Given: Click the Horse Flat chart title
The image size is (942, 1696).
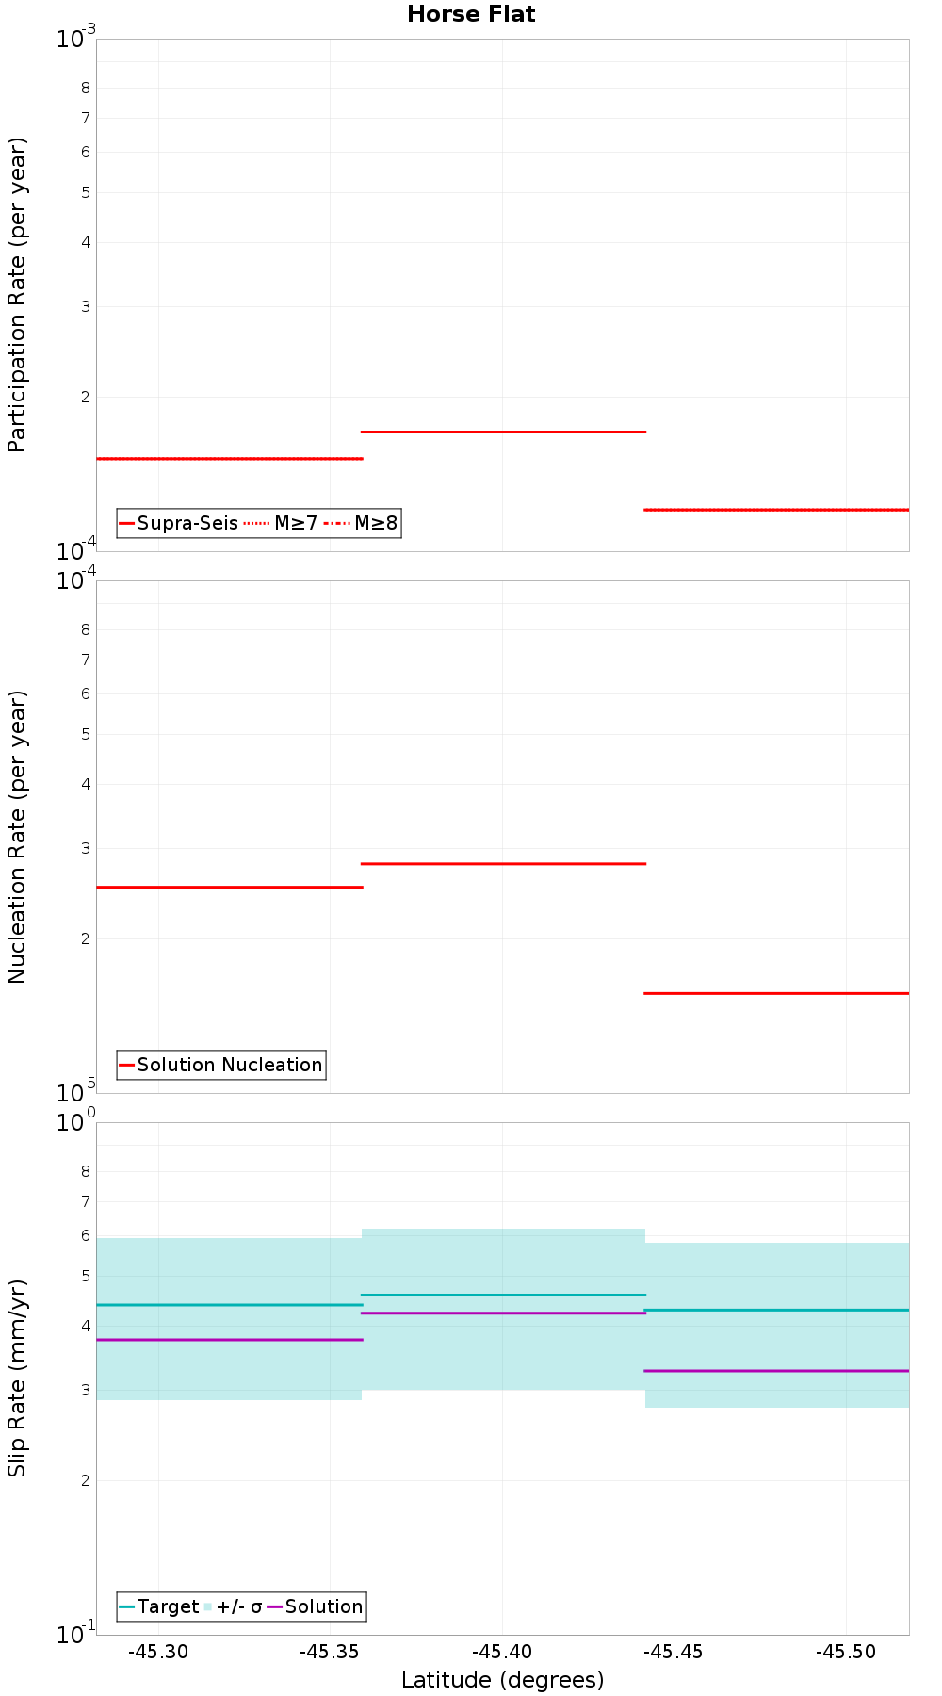Looking at the screenshot, I should [x=471, y=14].
